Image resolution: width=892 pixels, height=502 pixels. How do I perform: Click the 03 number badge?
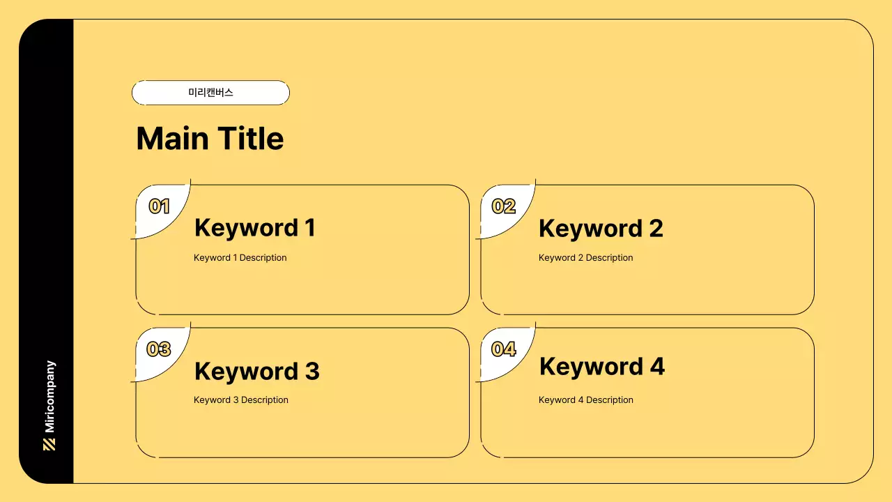coord(159,349)
